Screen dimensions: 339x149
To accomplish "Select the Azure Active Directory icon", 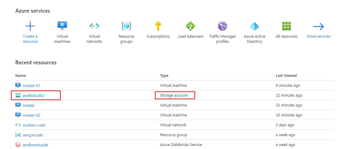I will (255, 26).
